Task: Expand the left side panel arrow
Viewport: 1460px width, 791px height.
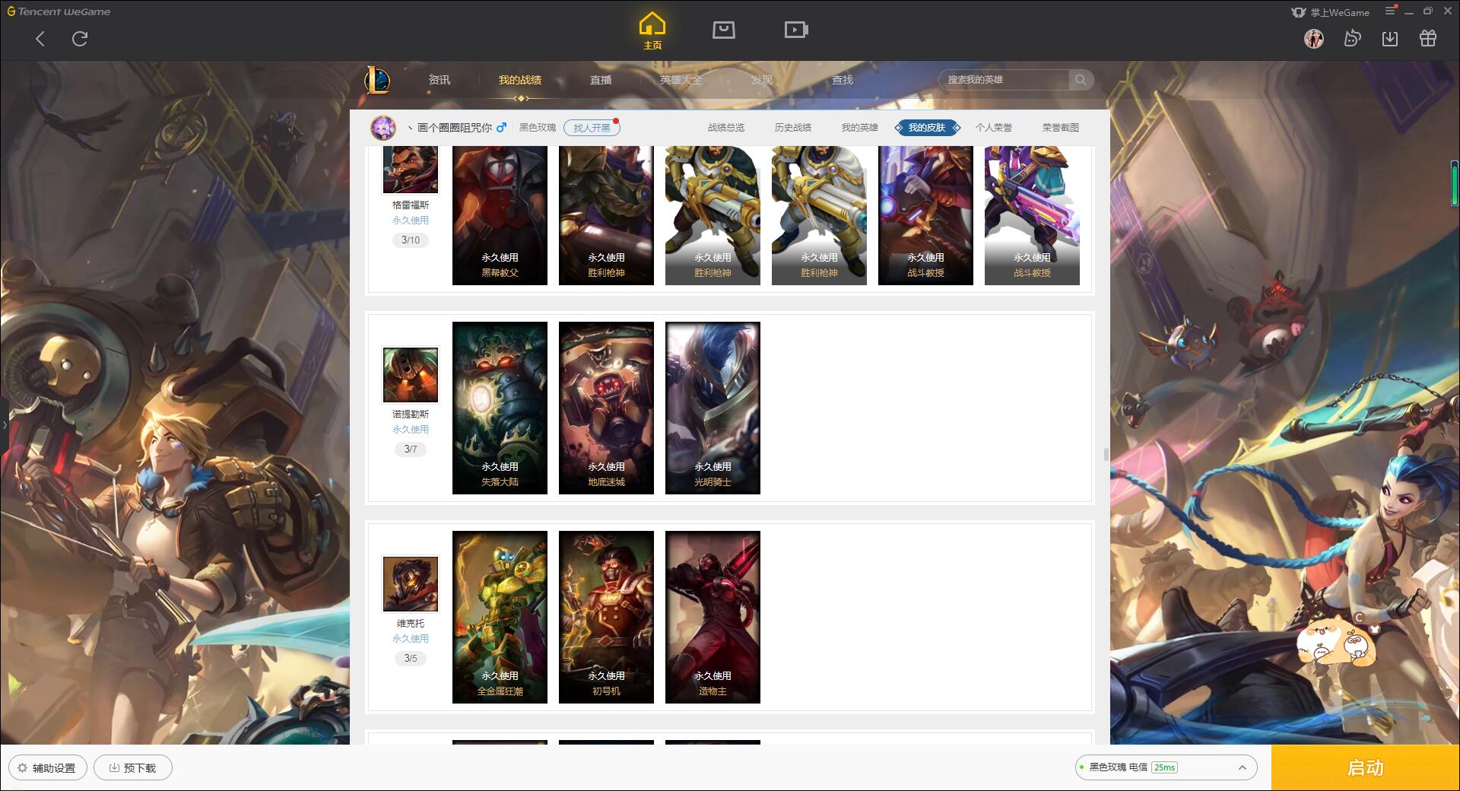Action: coord(4,425)
